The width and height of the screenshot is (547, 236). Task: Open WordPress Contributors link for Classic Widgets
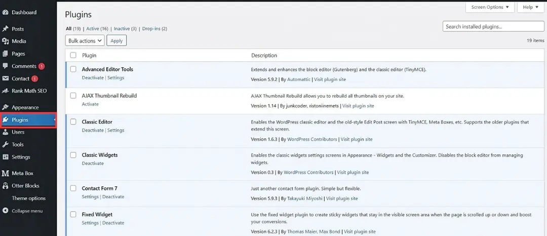[308, 173]
